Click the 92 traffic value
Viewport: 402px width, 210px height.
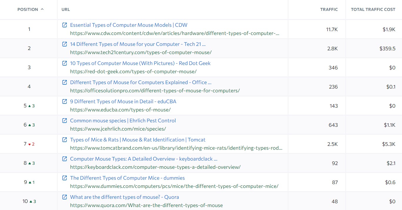[x=335, y=163]
